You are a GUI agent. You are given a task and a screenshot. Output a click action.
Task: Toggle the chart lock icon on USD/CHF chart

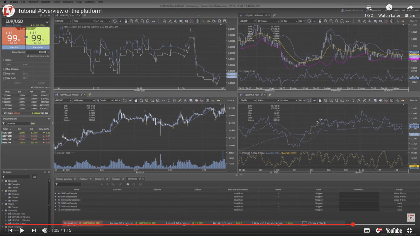[320, 21]
